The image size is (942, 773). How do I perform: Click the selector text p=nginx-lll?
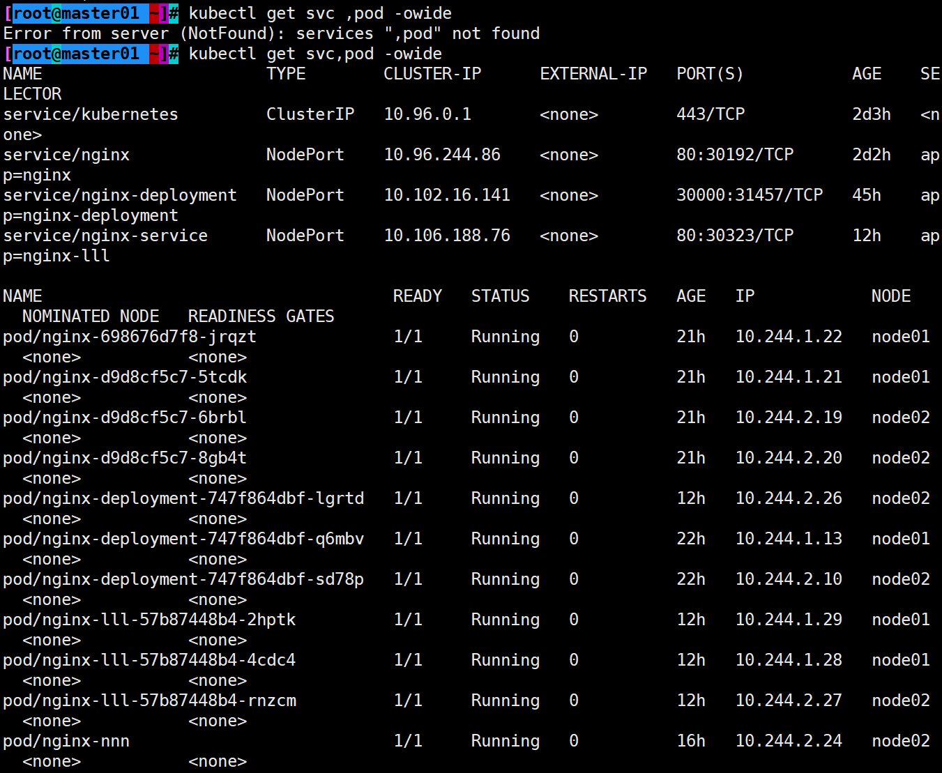click(56, 256)
